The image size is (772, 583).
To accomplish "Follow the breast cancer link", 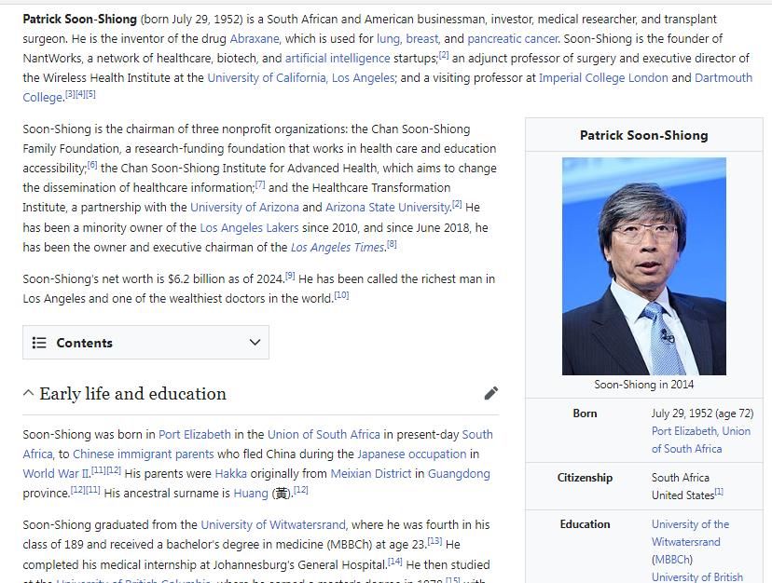I will 422,38.
